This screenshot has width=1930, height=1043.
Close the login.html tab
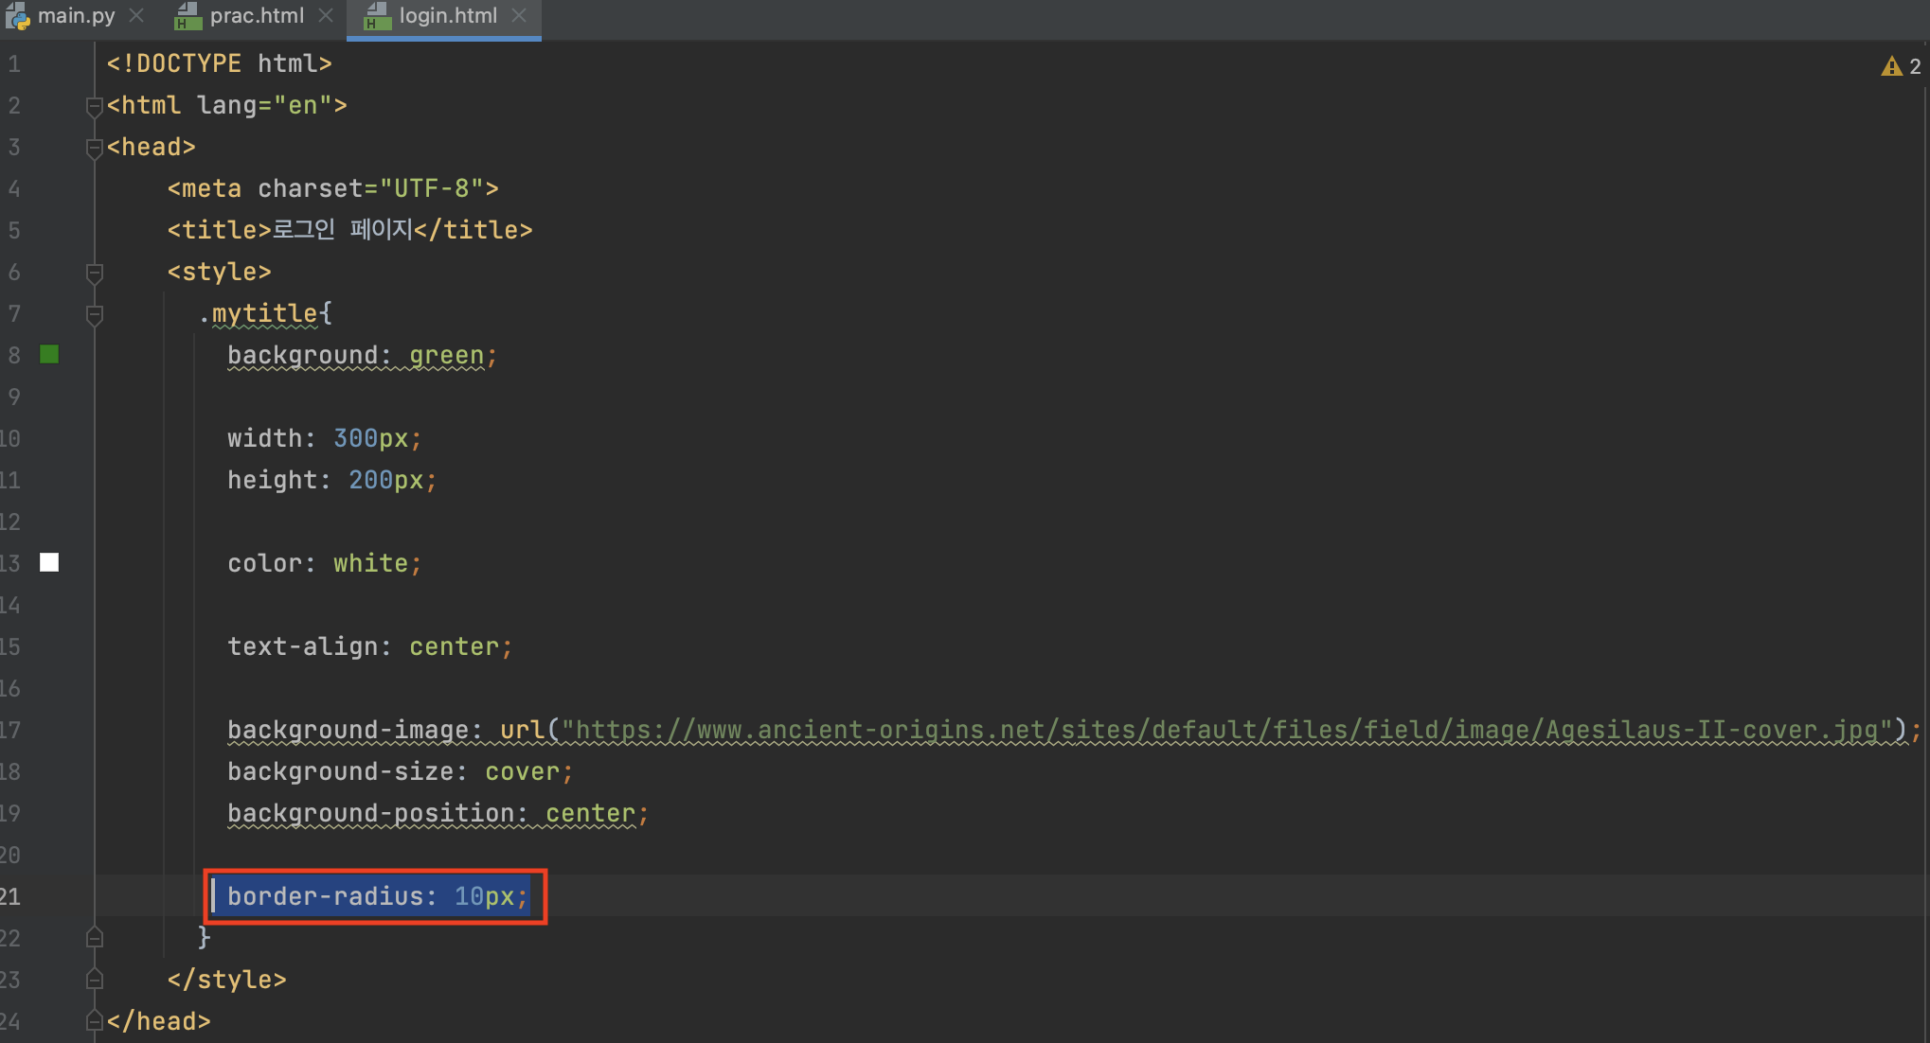click(519, 16)
